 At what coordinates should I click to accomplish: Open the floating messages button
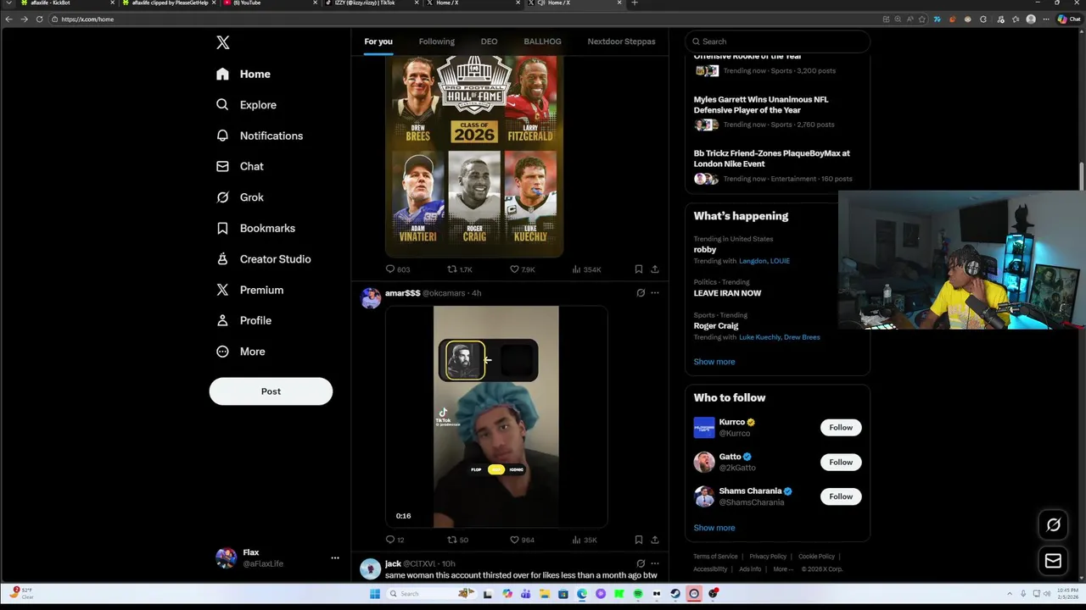1053,561
